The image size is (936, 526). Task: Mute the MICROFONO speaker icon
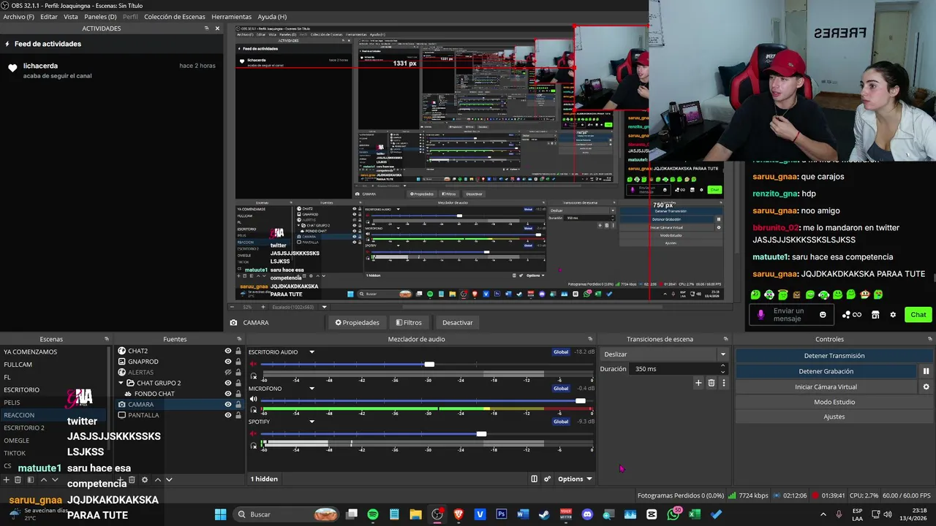point(254,399)
